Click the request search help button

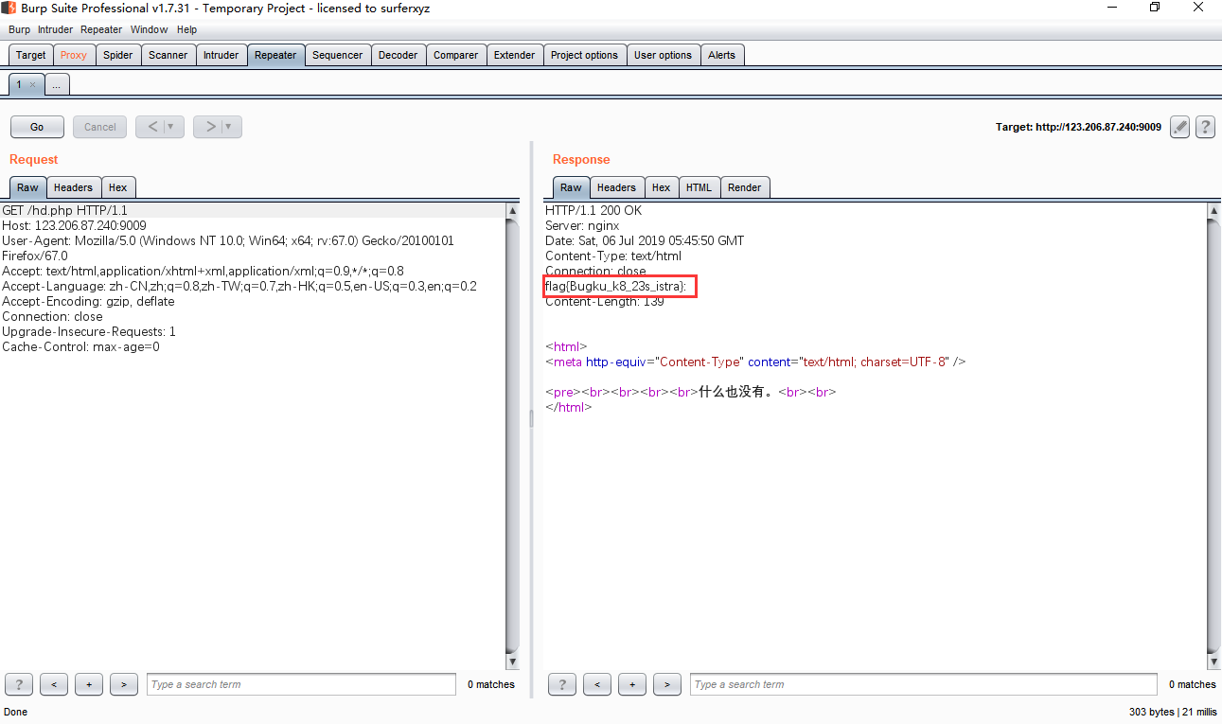(19, 684)
